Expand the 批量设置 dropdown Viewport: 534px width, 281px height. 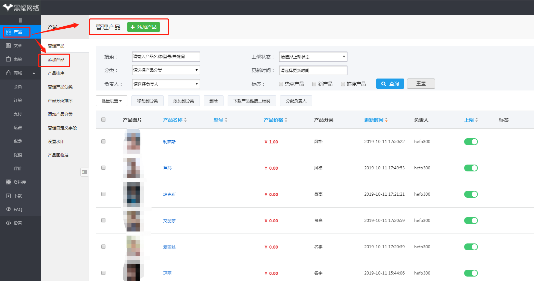[x=111, y=100]
